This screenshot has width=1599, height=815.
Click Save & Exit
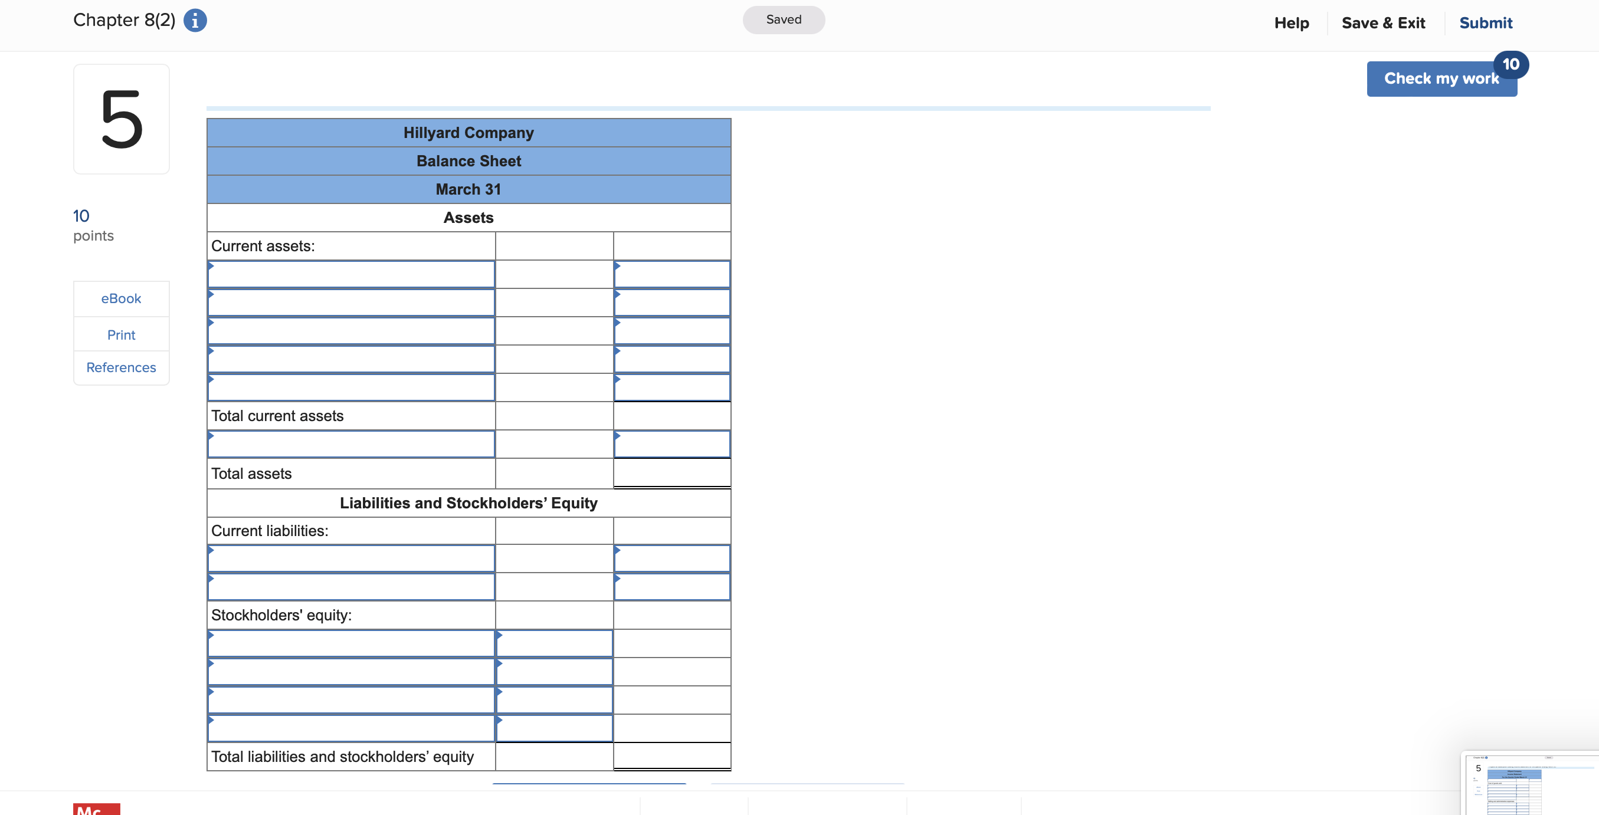(1384, 23)
